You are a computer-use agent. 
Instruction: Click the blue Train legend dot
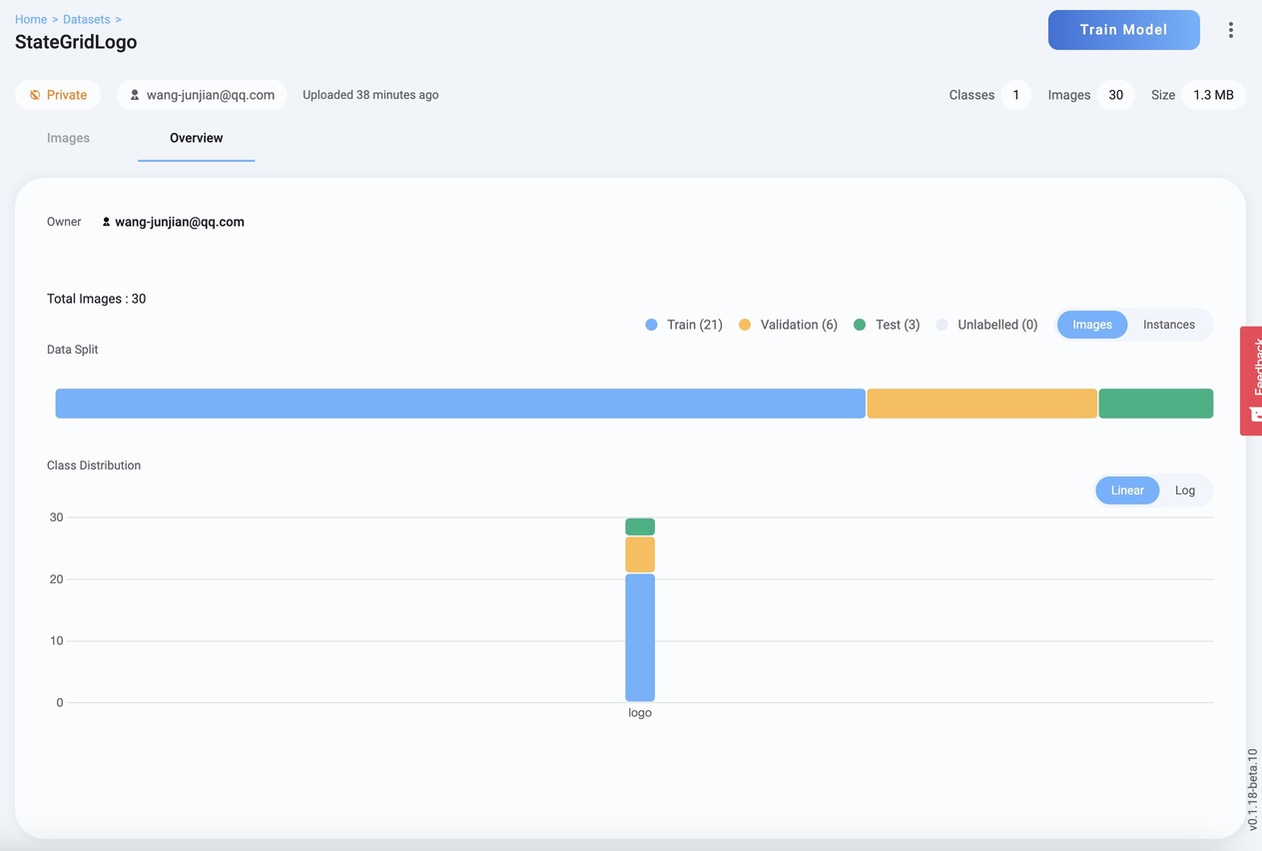[651, 325]
